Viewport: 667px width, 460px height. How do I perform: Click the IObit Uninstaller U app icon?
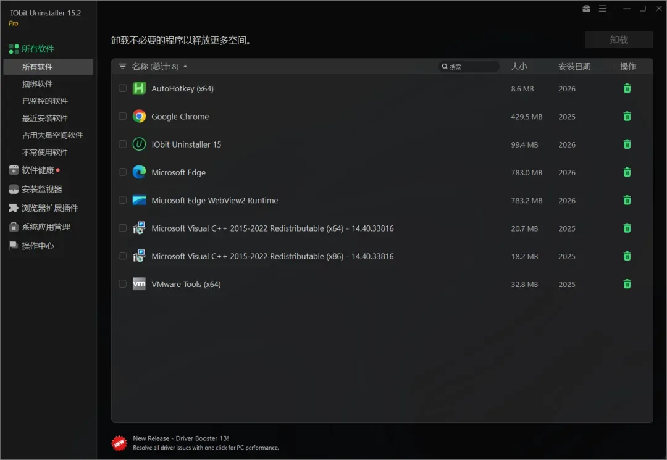coord(139,144)
